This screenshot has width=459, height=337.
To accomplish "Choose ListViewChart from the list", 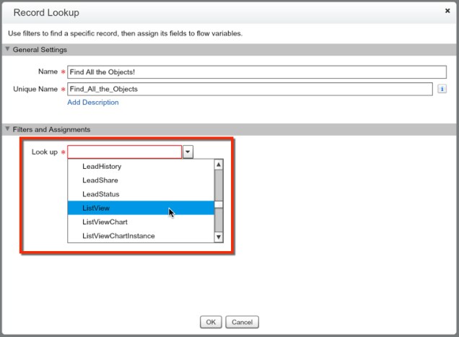I will pyautogui.click(x=105, y=222).
